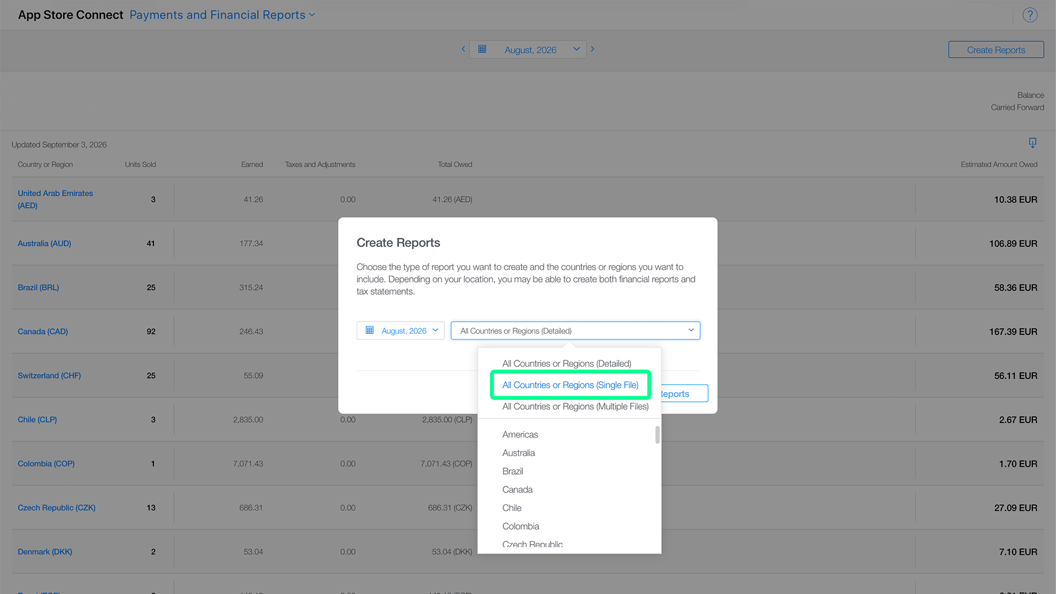The height and width of the screenshot is (594, 1056).
Task: Open the dialog's August, 2026 date dropdown
Action: [400, 331]
